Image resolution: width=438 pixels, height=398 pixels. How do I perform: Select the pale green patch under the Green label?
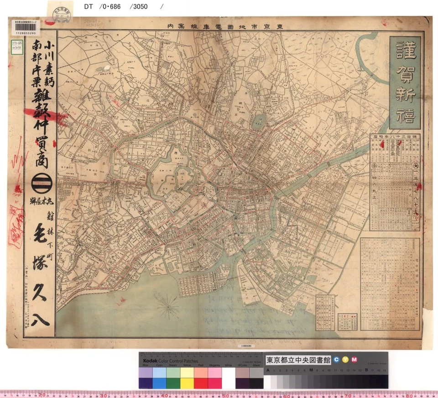click(173, 372)
